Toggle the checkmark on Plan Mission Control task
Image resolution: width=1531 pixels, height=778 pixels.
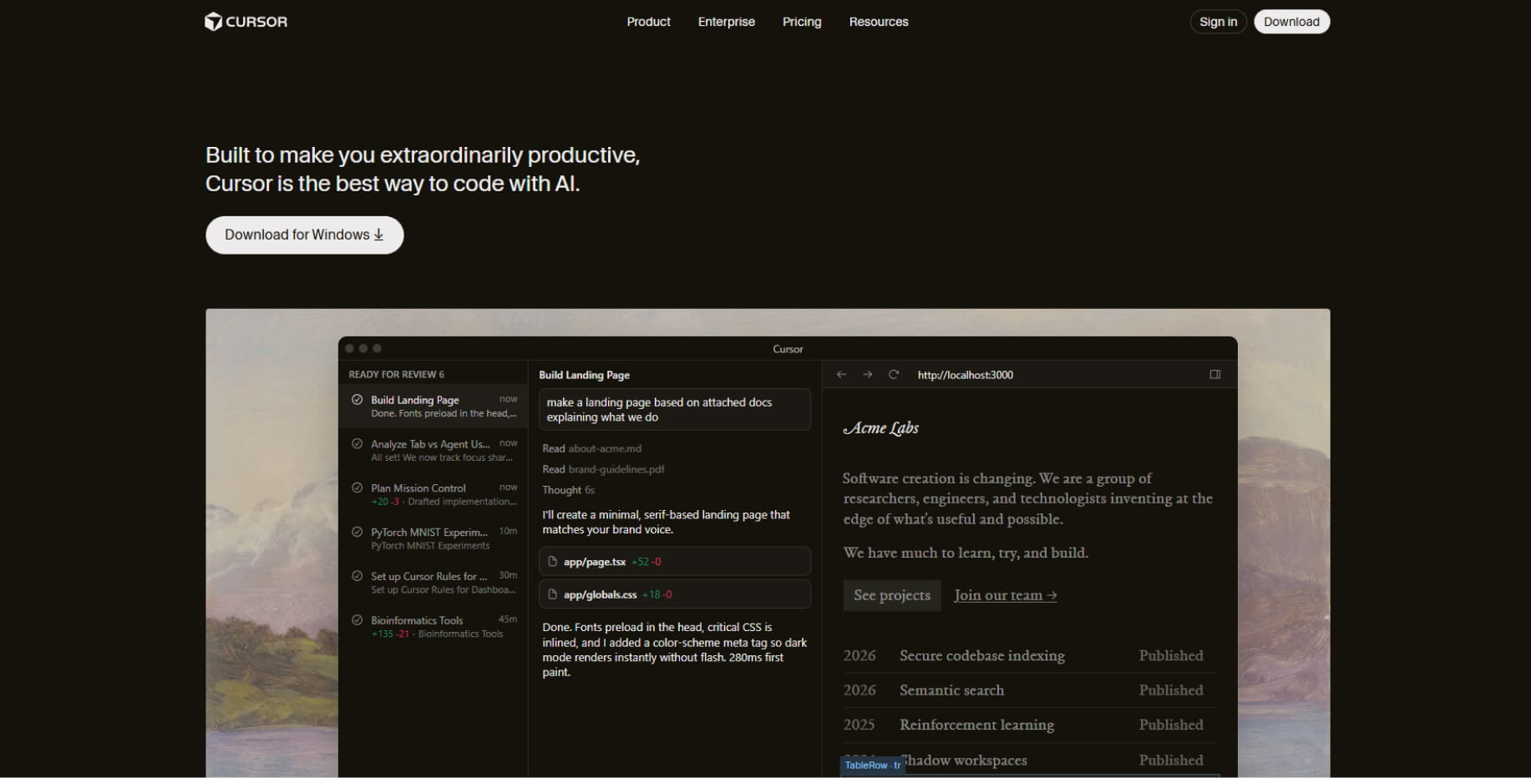[x=357, y=488]
